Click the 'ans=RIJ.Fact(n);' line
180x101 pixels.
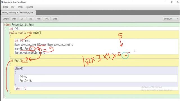pos(24,49)
